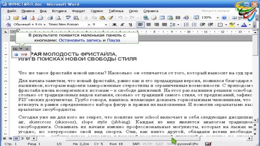This screenshot has width=260, height=146.
Task: Open the style dropdown 'Обычный + 9 пт'
Action: coord(44,25)
